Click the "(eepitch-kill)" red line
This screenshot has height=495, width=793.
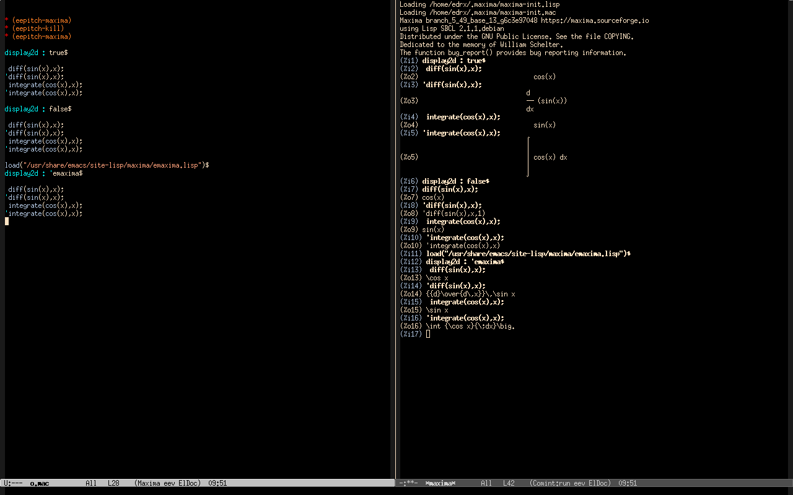tap(37, 28)
